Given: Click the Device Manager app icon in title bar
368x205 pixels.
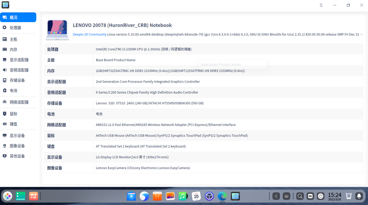Looking at the screenshot, I should point(5,5).
